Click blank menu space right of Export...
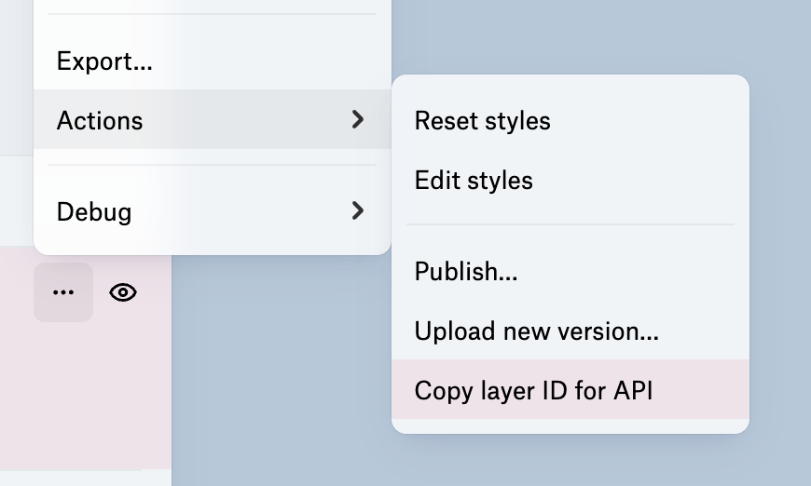Viewport: 811px width, 486px height. coord(270,62)
